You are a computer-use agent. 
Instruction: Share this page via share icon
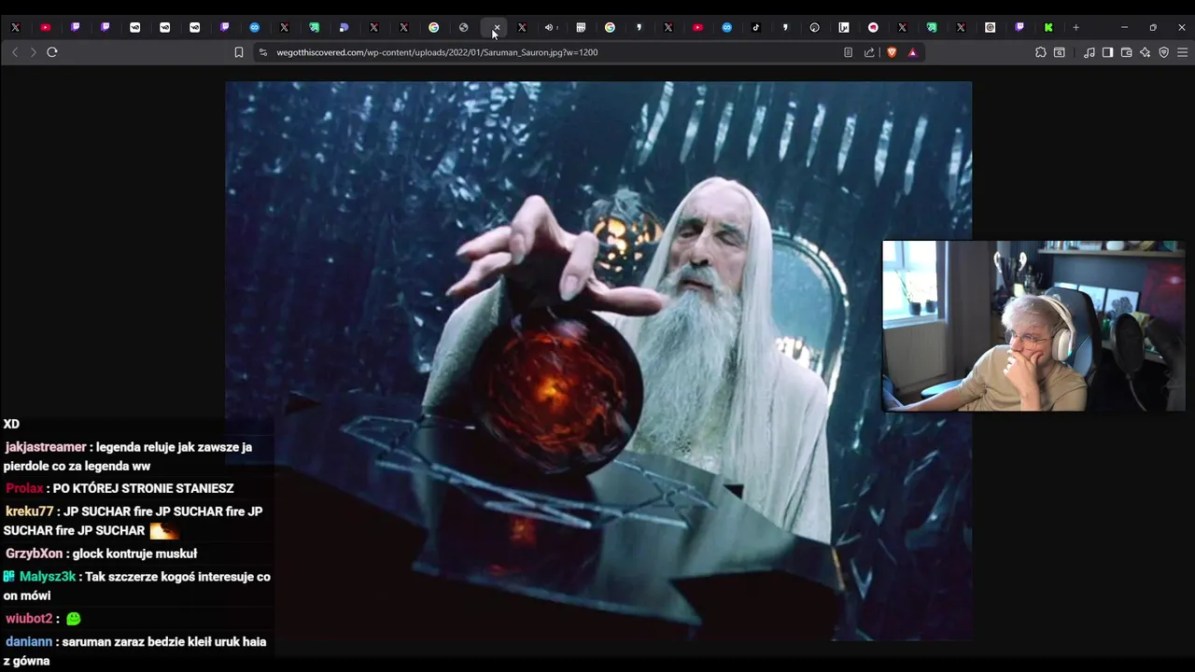(869, 52)
